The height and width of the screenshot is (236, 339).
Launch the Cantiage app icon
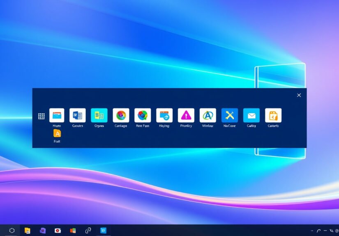click(121, 115)
